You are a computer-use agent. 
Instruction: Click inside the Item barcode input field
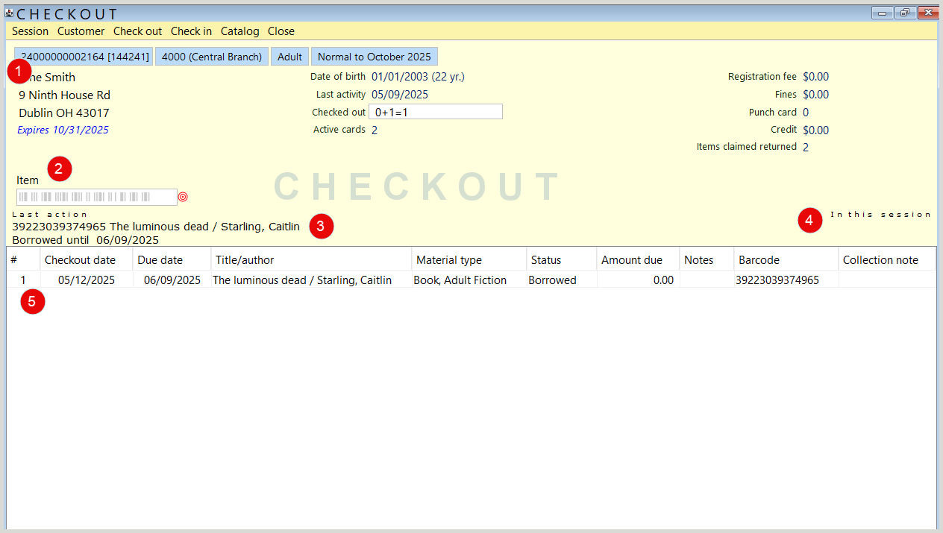[97, 197]
